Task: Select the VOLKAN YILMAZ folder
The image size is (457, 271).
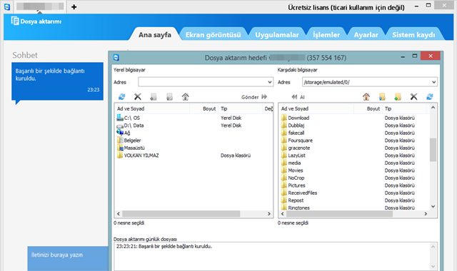Action: 138,155
